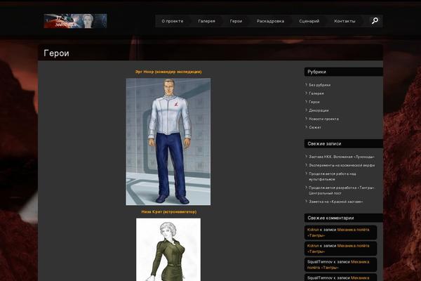The height and width of the screenshot is (281, 421).
Task: Open «Контакты» in the top menu
Action: pos(345,21)
